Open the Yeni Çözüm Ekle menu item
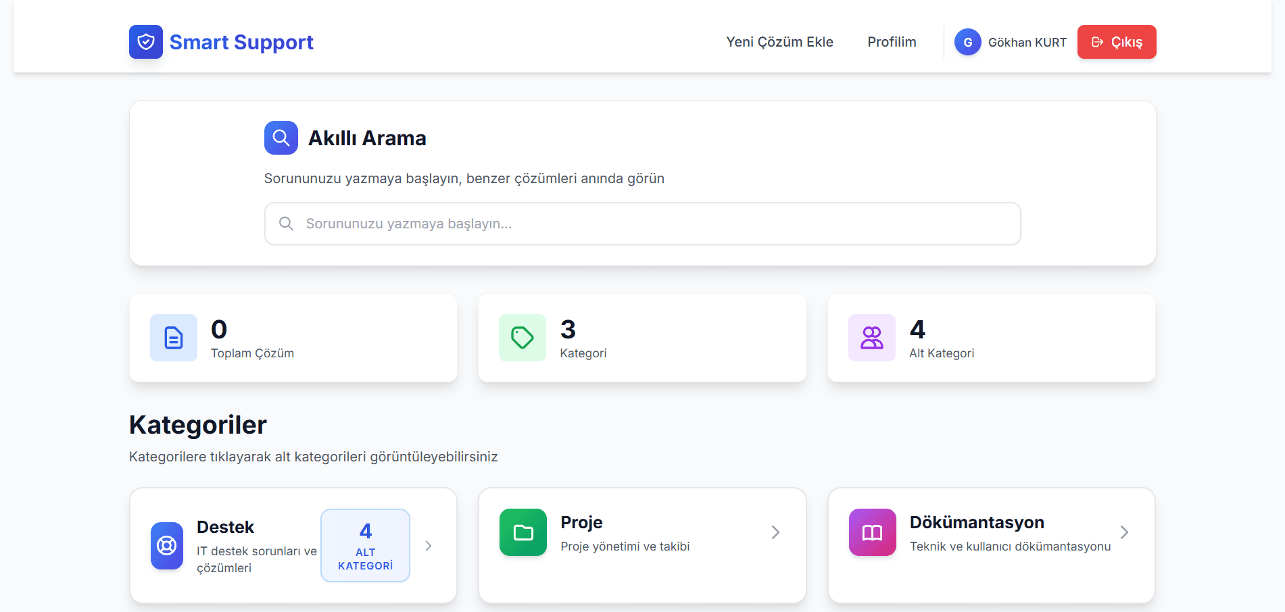 tap(779, 41)
